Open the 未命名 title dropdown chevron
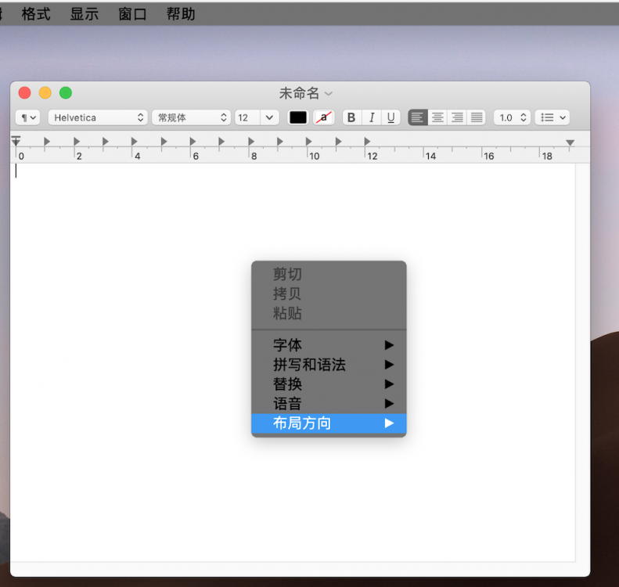 [329, 94]
